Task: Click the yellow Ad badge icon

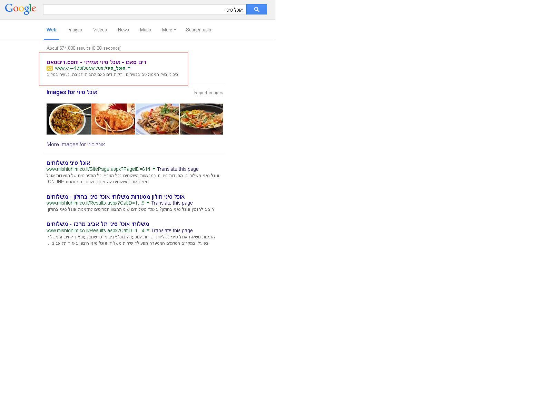Action: (x=49, y=68)
